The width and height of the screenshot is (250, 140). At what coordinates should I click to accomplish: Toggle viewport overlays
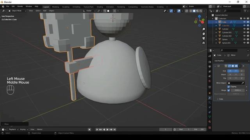point(179,11)
